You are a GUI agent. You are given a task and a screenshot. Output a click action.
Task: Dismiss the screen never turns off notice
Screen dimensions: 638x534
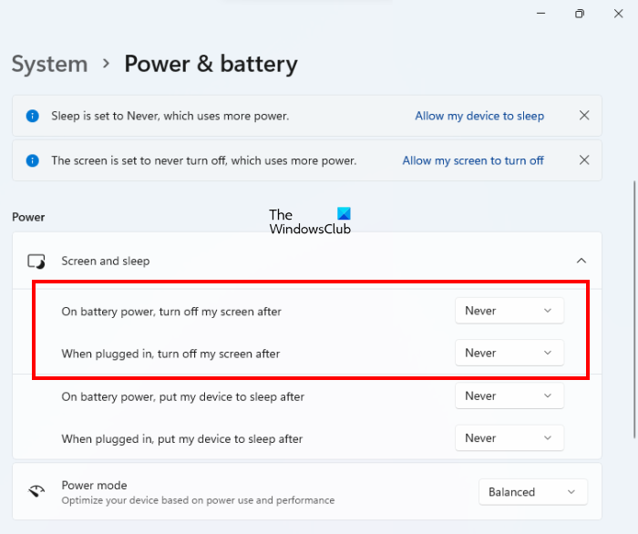pyautogui.click(x=584, y=160)
